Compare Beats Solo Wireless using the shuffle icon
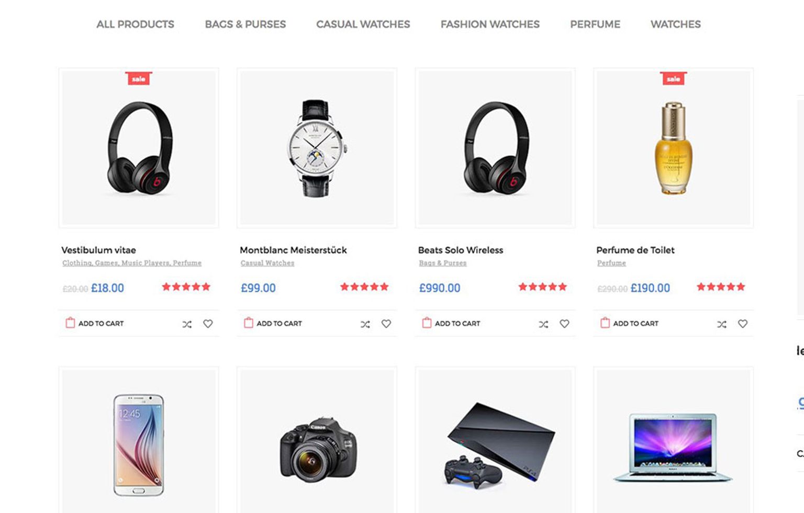 click(543, 324)
